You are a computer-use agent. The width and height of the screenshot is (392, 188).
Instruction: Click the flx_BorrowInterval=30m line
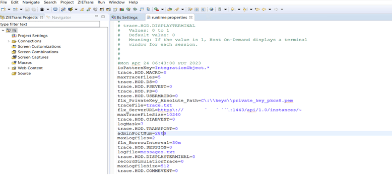point(149,143)
